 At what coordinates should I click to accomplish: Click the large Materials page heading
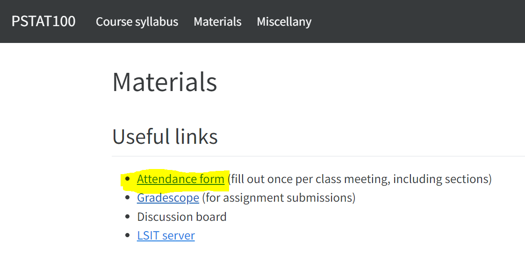165,82
